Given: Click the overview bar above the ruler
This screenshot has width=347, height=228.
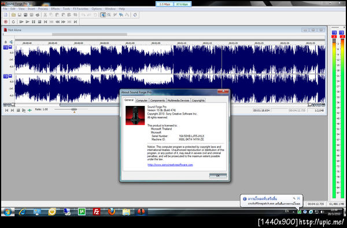Looking at the screenshot, I should click(90, 34).
